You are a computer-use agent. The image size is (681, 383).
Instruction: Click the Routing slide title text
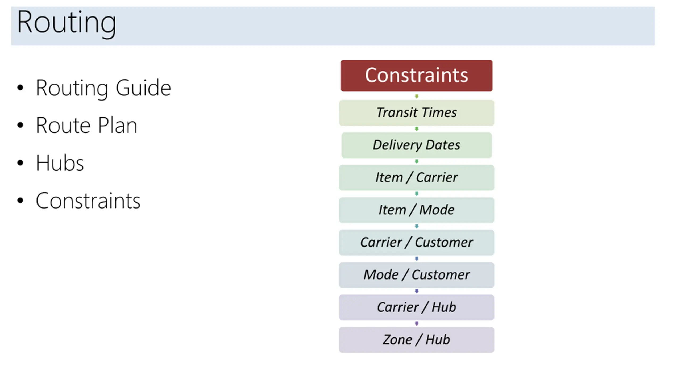(67, 23)
